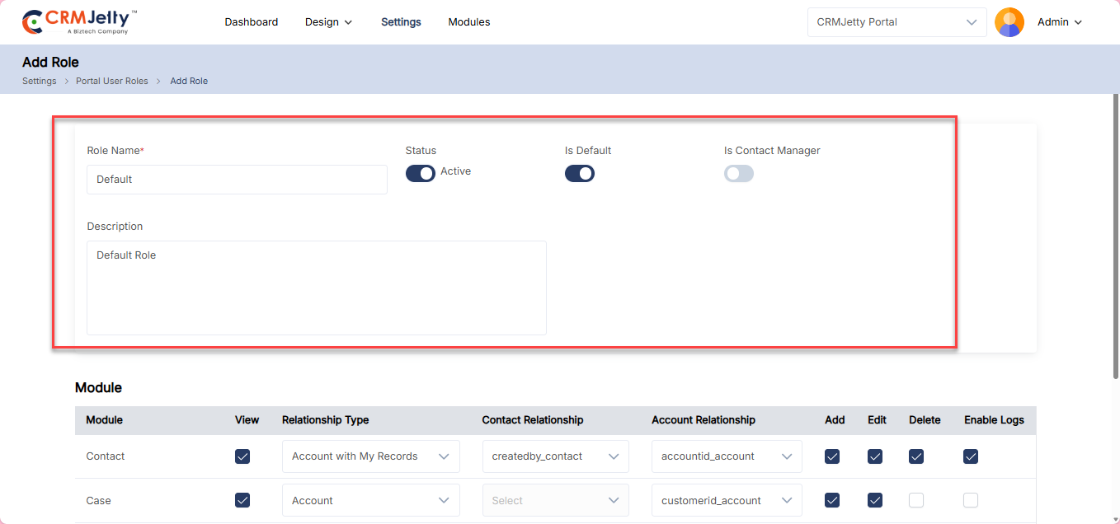Click into the Role Name field
The height and width of the screenshot is (524, 1120).
pyautogui.click(x=237, y=180)
